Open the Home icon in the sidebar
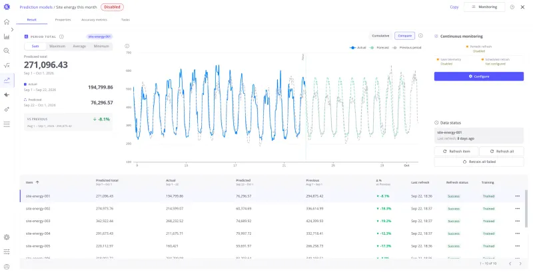The height and width of the screenshot is (274, 533). pyautogui.click(x=7, y=22)
